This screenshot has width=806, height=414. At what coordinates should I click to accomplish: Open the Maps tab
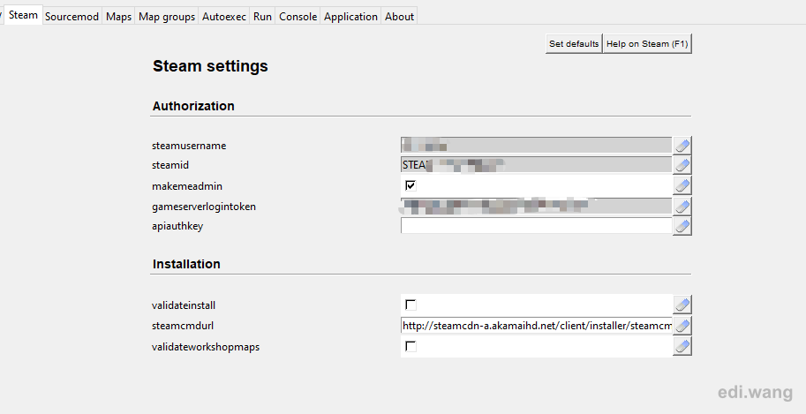[x=119, y=17]
